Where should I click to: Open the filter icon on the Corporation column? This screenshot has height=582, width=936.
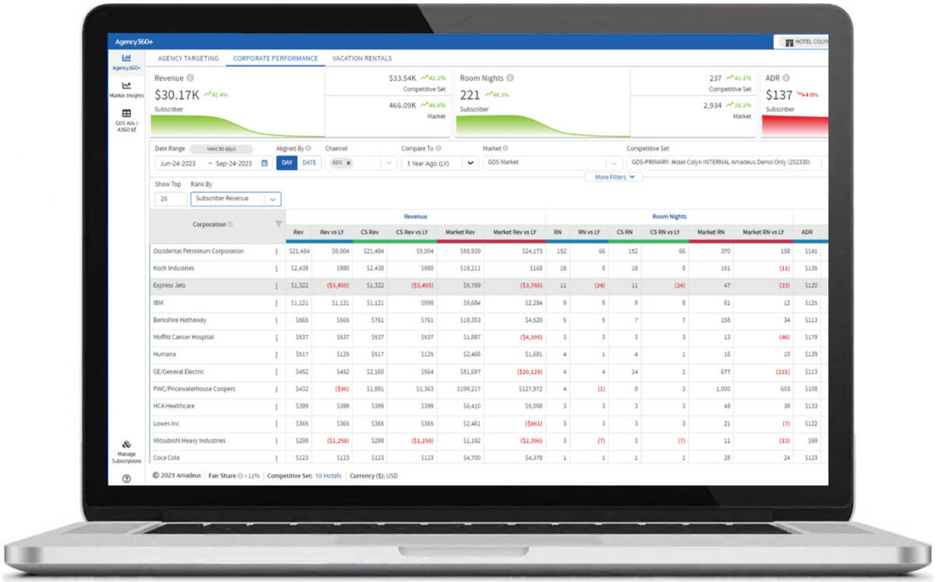[278, 224]
